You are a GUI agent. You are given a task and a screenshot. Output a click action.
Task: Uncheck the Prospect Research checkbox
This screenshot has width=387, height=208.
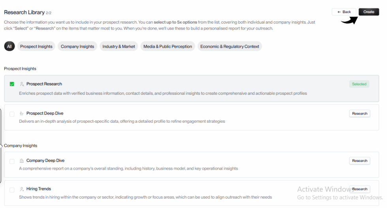[12, 84]
